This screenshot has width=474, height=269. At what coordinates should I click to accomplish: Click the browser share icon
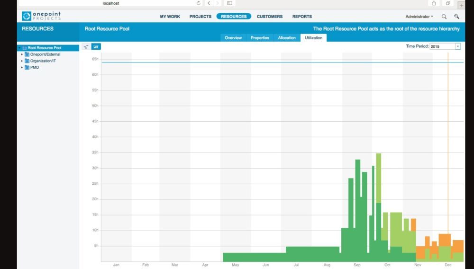coord(434,3)
